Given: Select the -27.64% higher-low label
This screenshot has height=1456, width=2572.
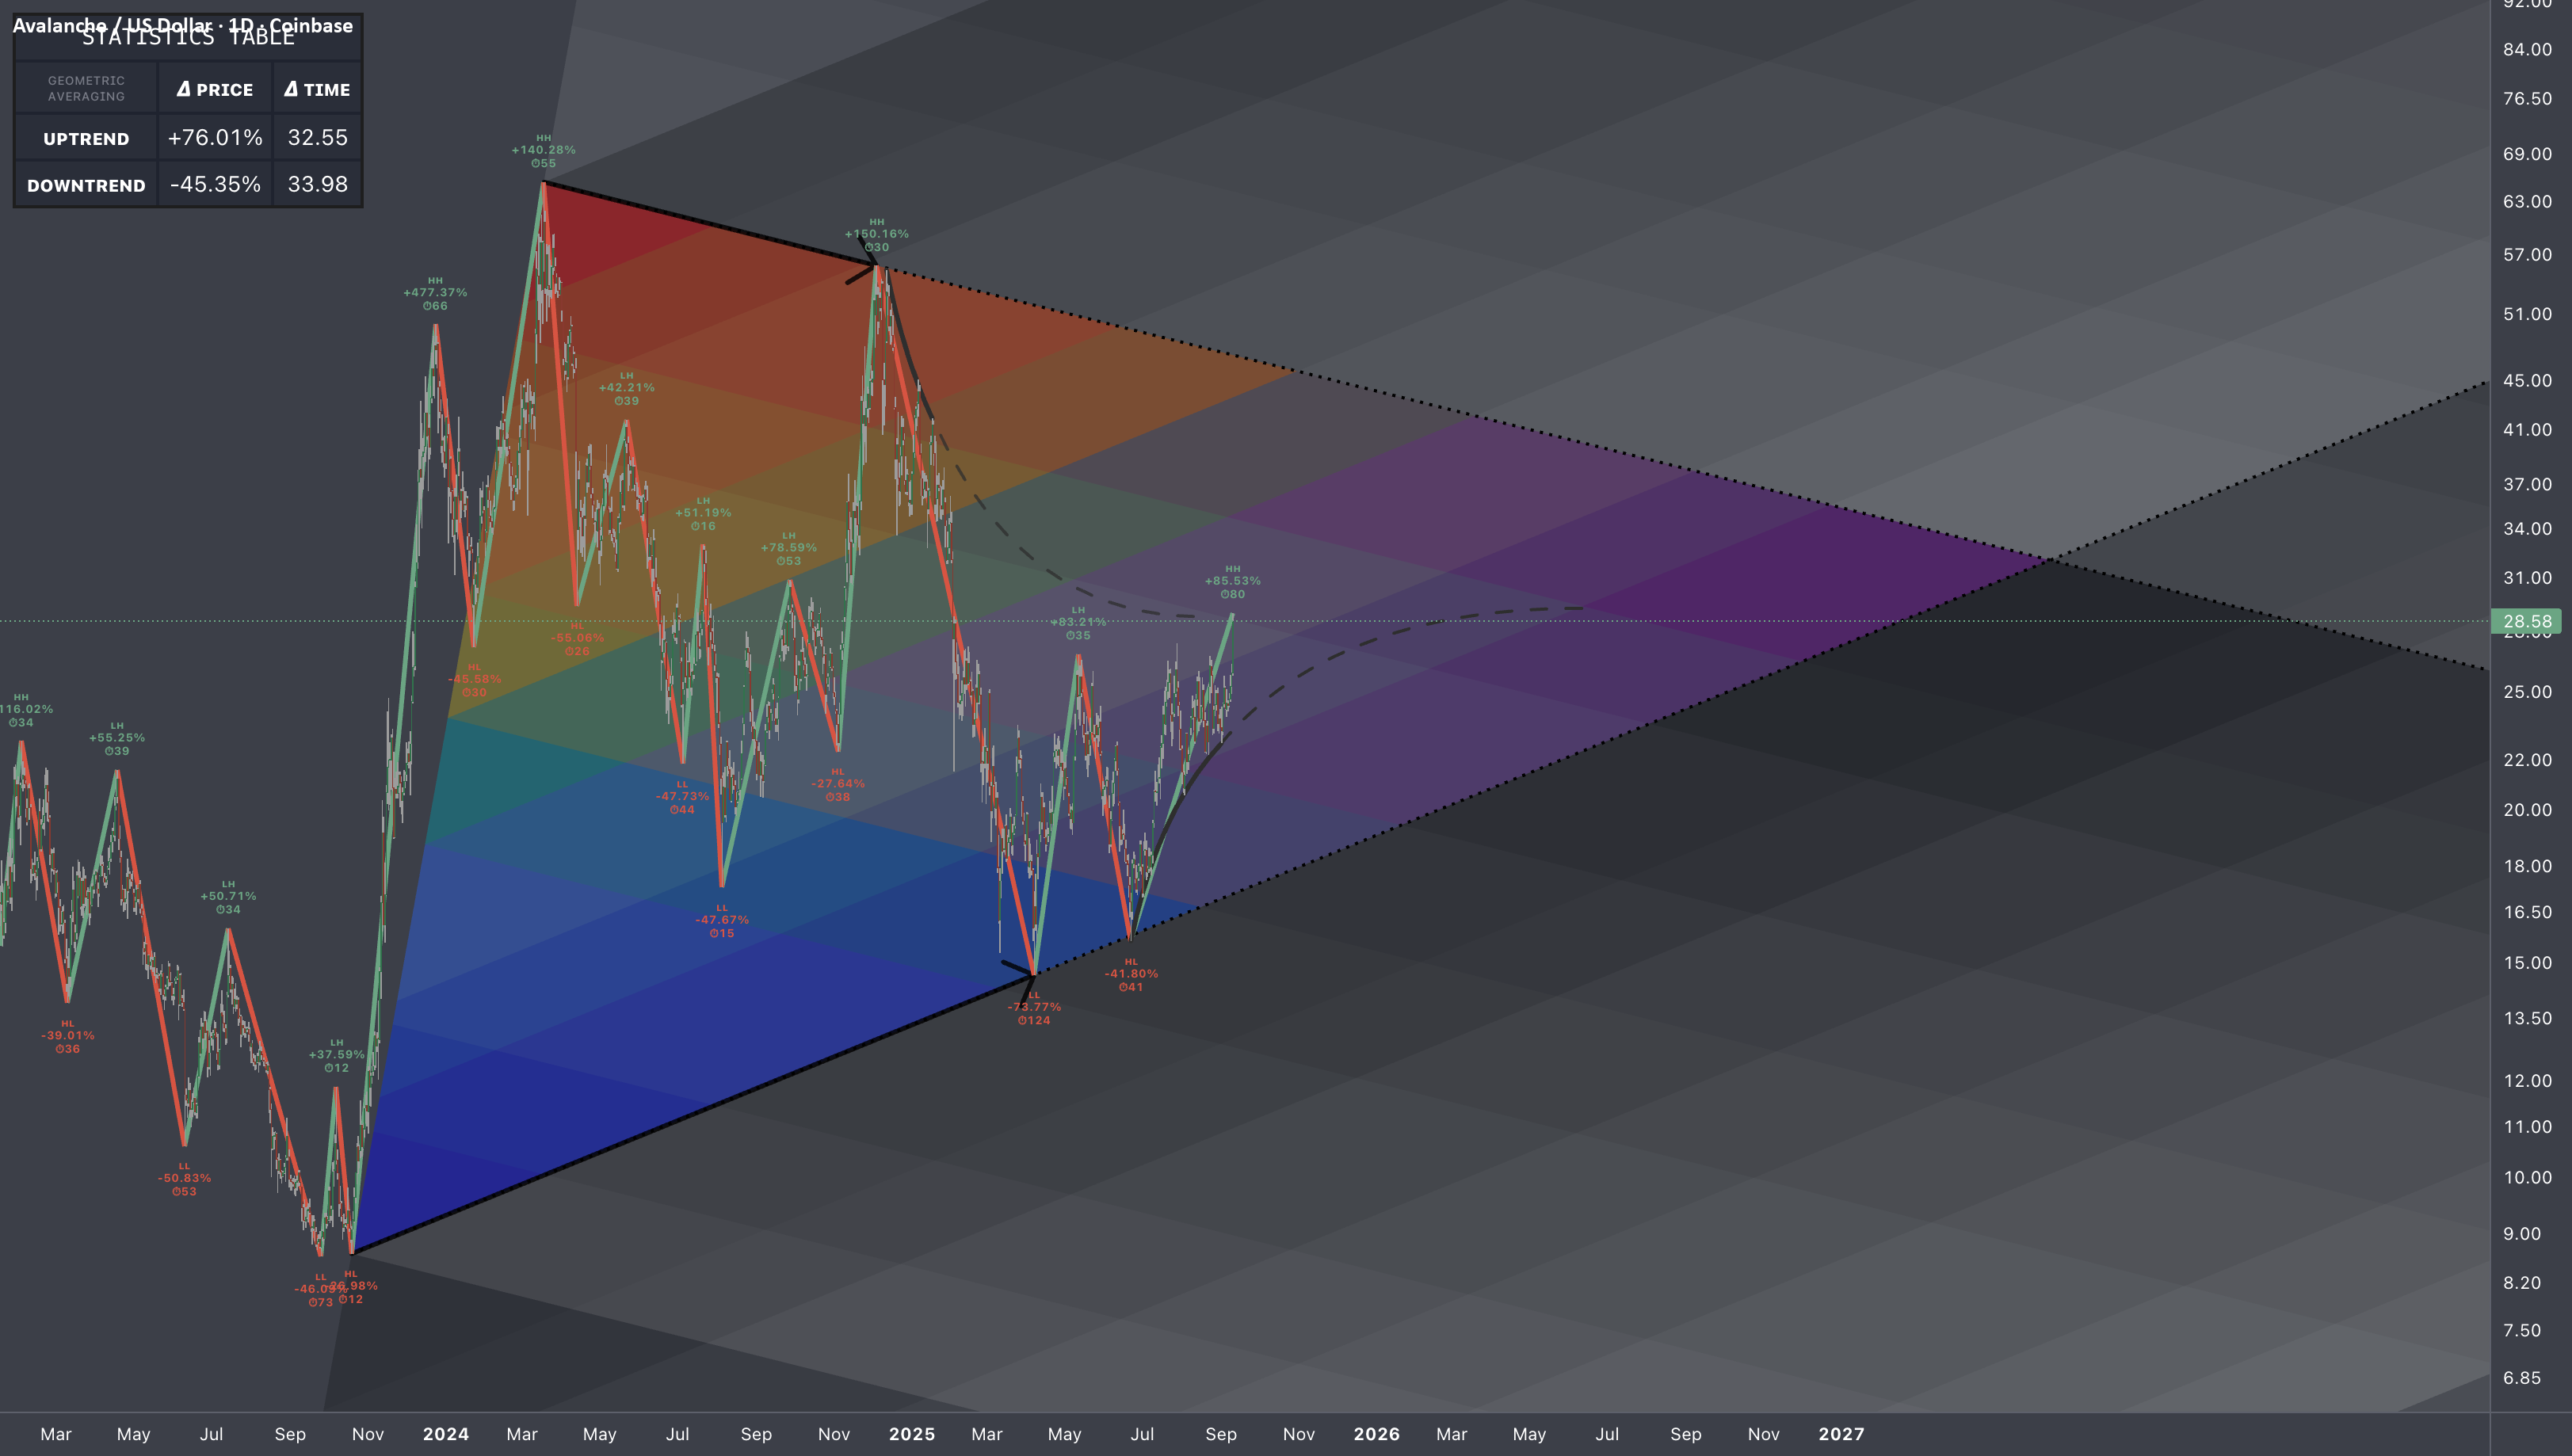Looking at the screenshot, I should tap(838, 784).
